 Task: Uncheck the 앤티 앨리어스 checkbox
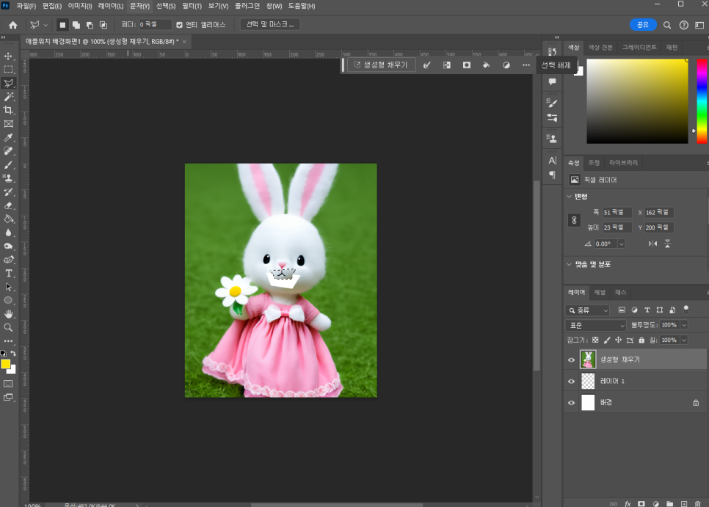[180, 25]
